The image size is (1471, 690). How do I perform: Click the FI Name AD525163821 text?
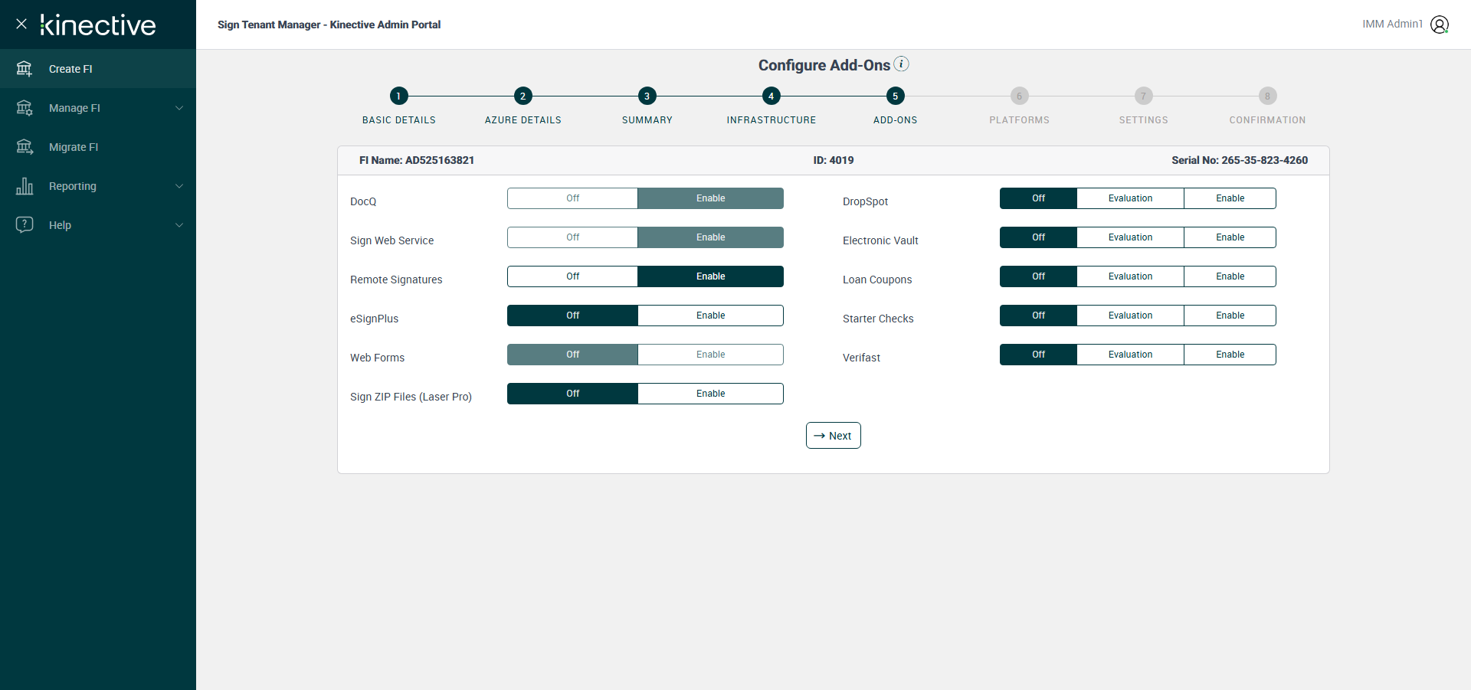click(417, 160)
